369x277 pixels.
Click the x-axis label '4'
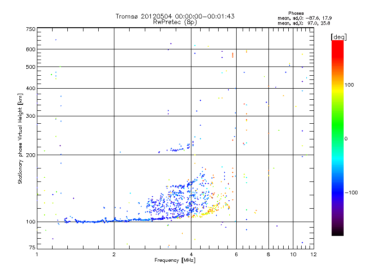[x=191, y=254]
